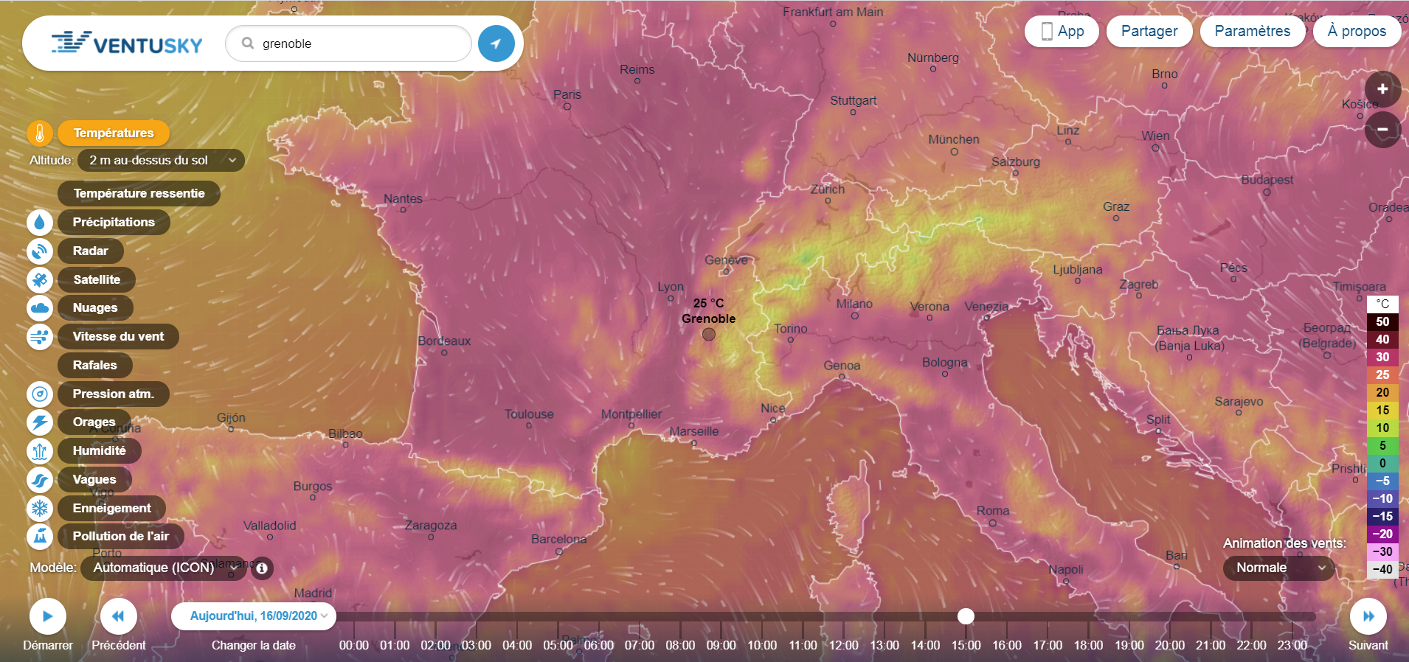Select the Enneigement layer

click(x=111, y=508)
